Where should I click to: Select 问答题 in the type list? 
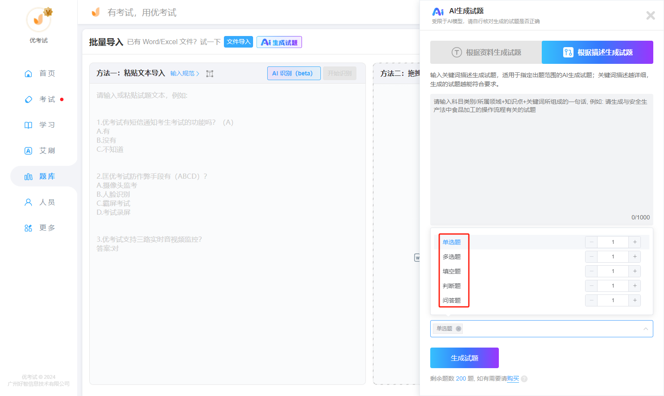(452, 300)
